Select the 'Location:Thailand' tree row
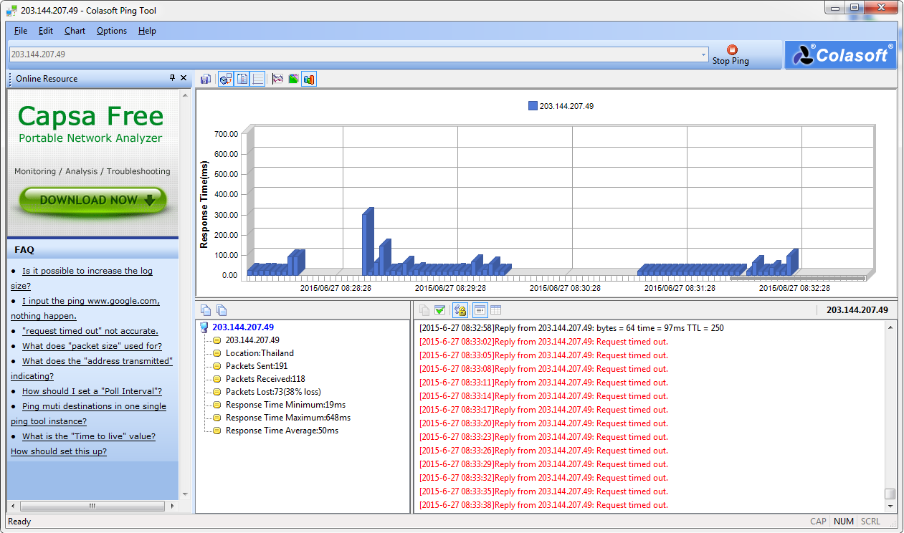The image size is (904, 533). (x=260, y=353)
